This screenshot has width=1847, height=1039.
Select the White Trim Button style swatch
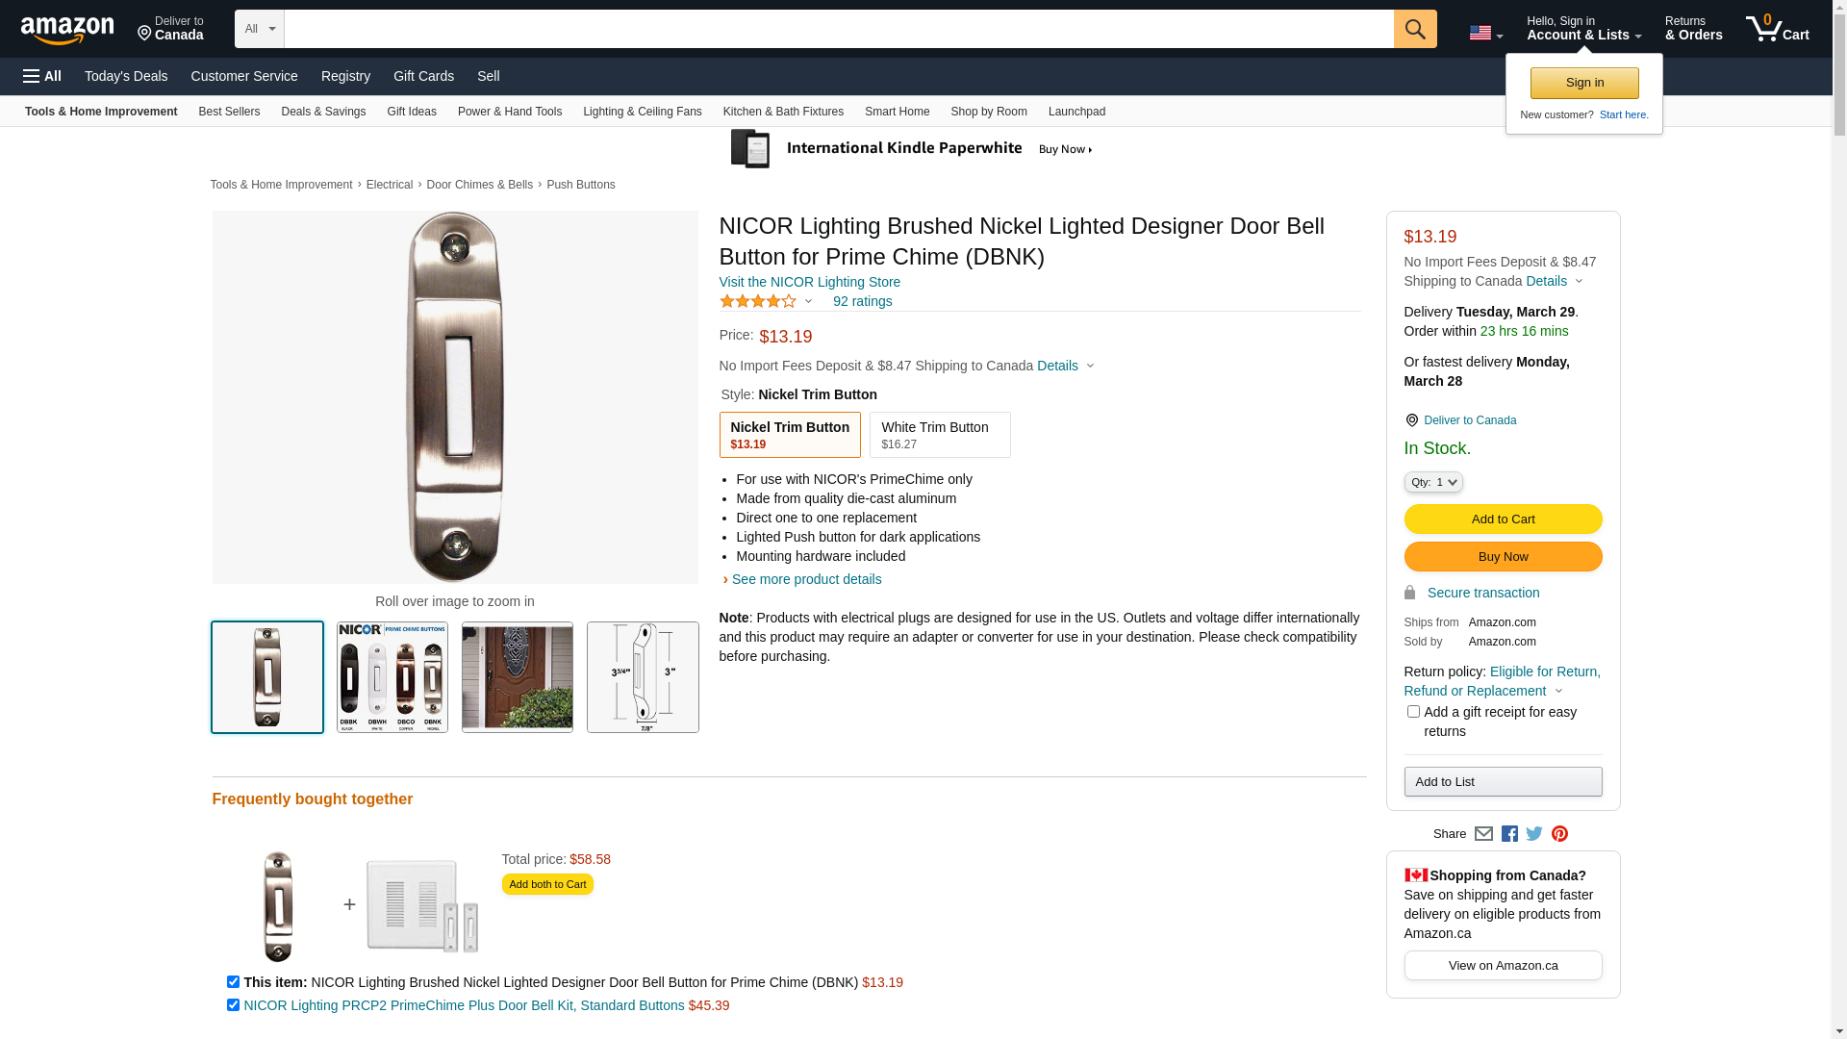pyautogui.click(x=939, y=435)
